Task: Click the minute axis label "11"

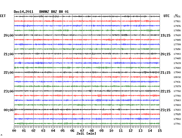Action: click(121, 131)
